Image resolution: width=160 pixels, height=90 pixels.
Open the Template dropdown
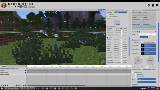121,12
